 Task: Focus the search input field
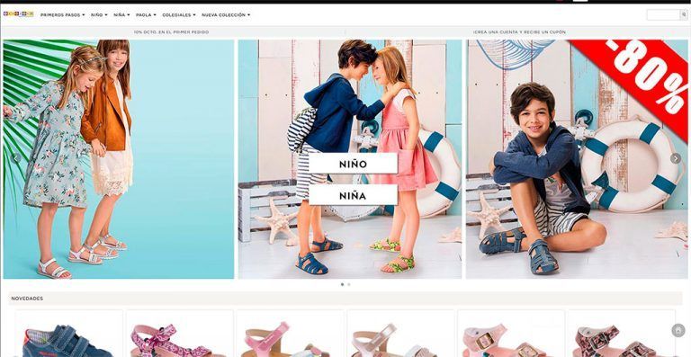tap(664, 15)
